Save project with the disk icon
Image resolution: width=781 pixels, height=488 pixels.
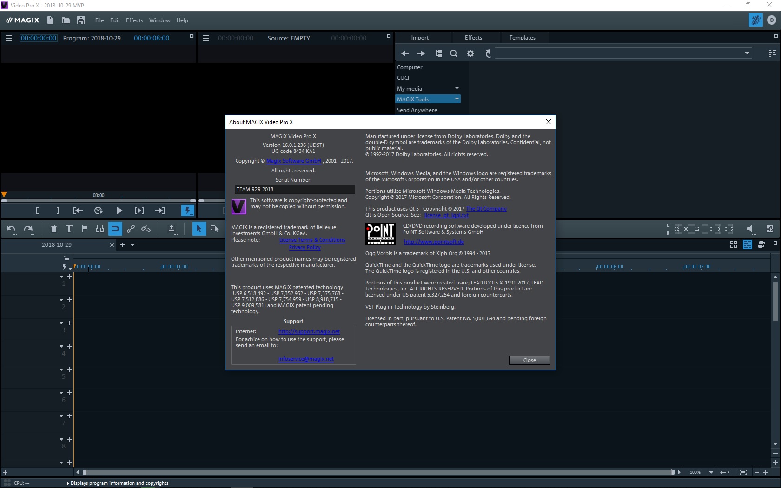(x=81, y=20)
